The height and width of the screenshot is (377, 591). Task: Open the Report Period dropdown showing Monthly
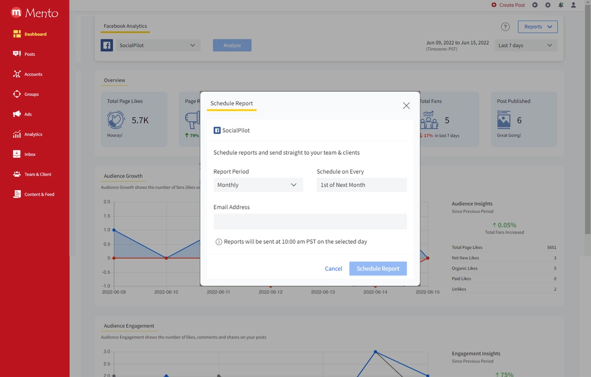coord(258,185)
